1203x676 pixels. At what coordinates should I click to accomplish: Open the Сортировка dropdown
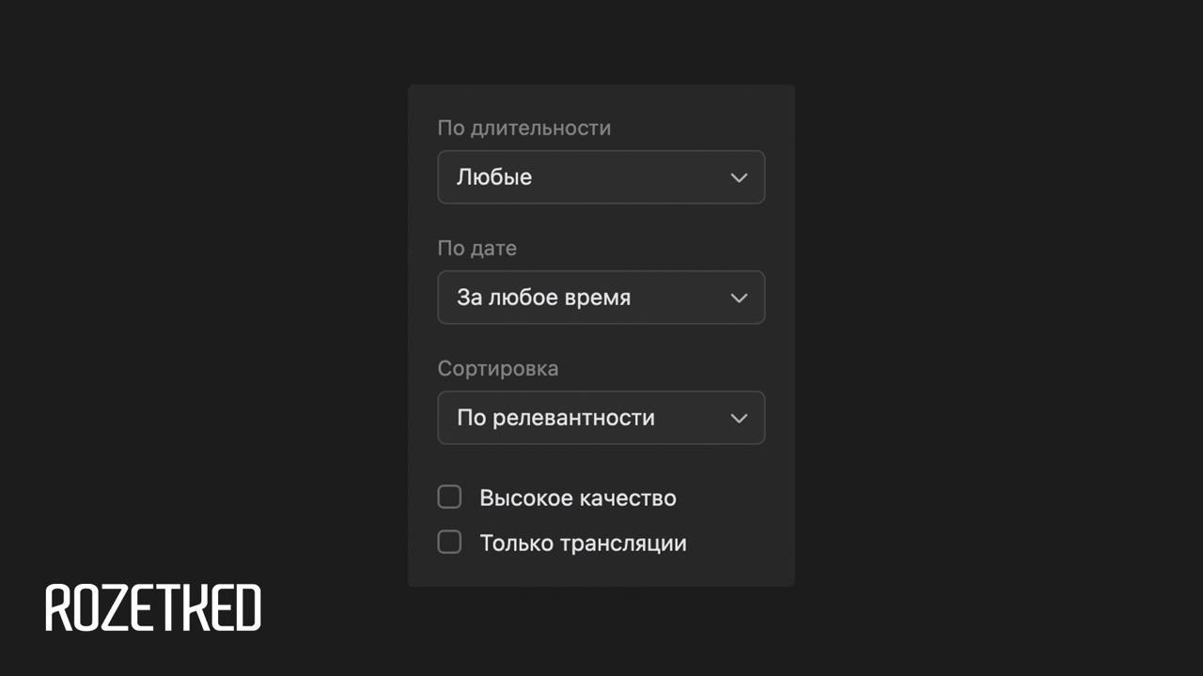(601, 418)
